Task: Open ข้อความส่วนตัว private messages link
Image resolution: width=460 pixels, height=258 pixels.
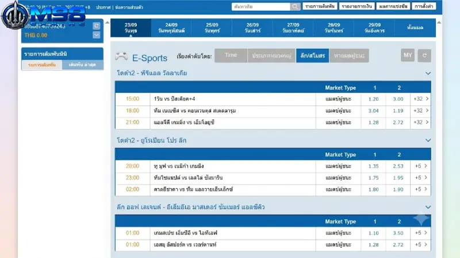Action: 129,7
